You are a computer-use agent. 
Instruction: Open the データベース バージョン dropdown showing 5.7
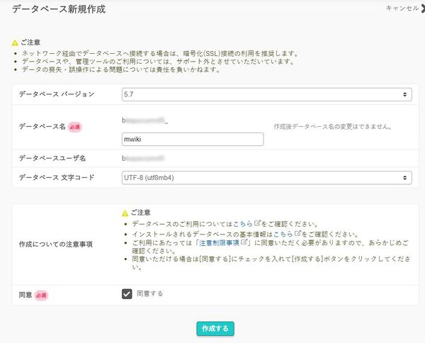[x=267, y=94]
